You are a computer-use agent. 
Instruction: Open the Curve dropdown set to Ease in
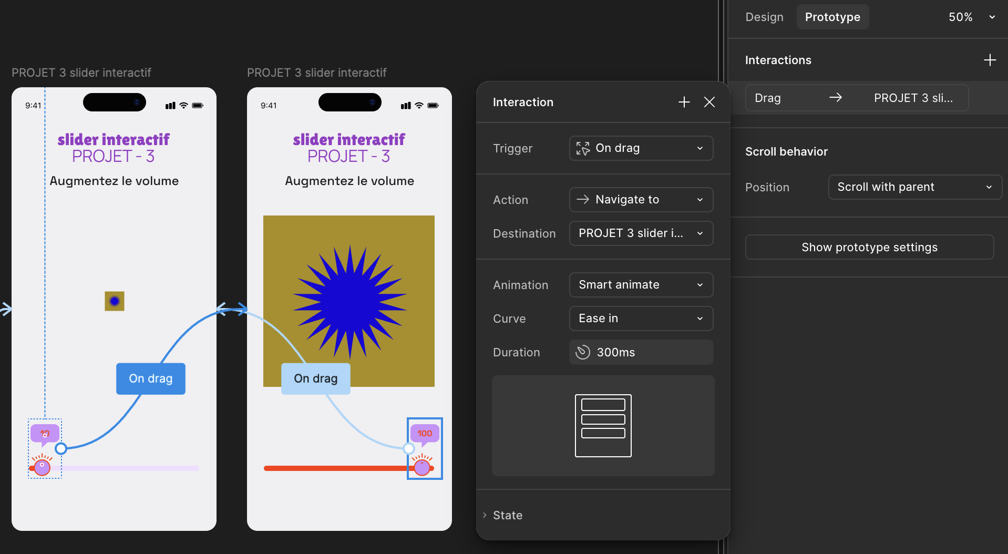coord(641,319)
